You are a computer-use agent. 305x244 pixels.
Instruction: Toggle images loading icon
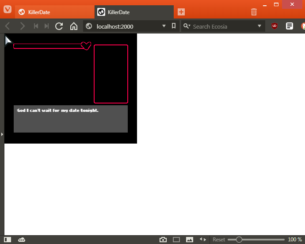click(190, 240)
